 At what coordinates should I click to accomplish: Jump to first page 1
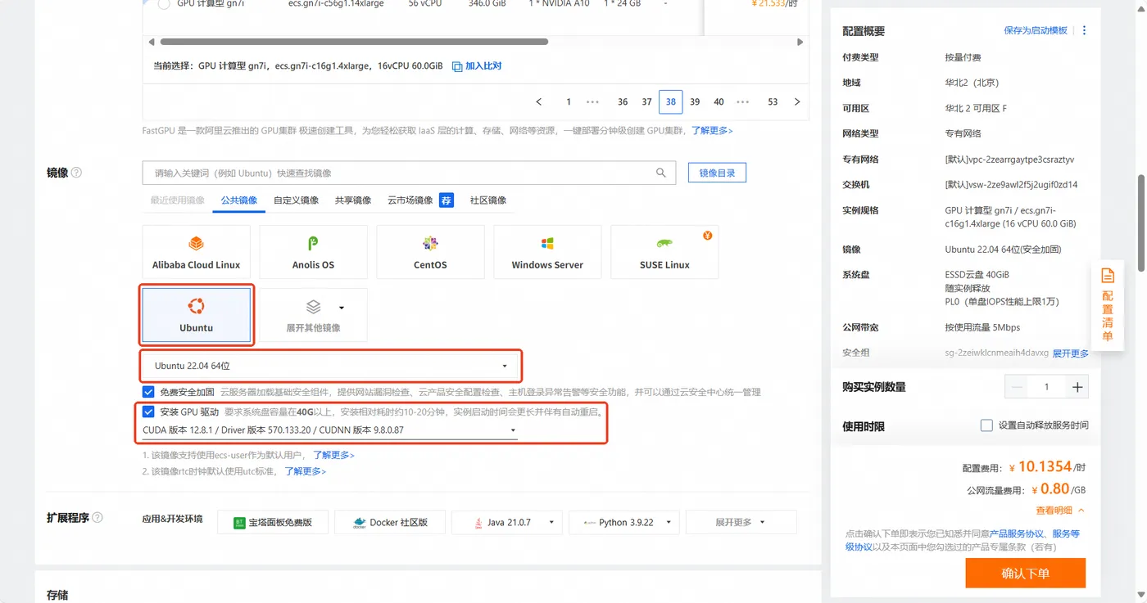(x=569, y=101)
